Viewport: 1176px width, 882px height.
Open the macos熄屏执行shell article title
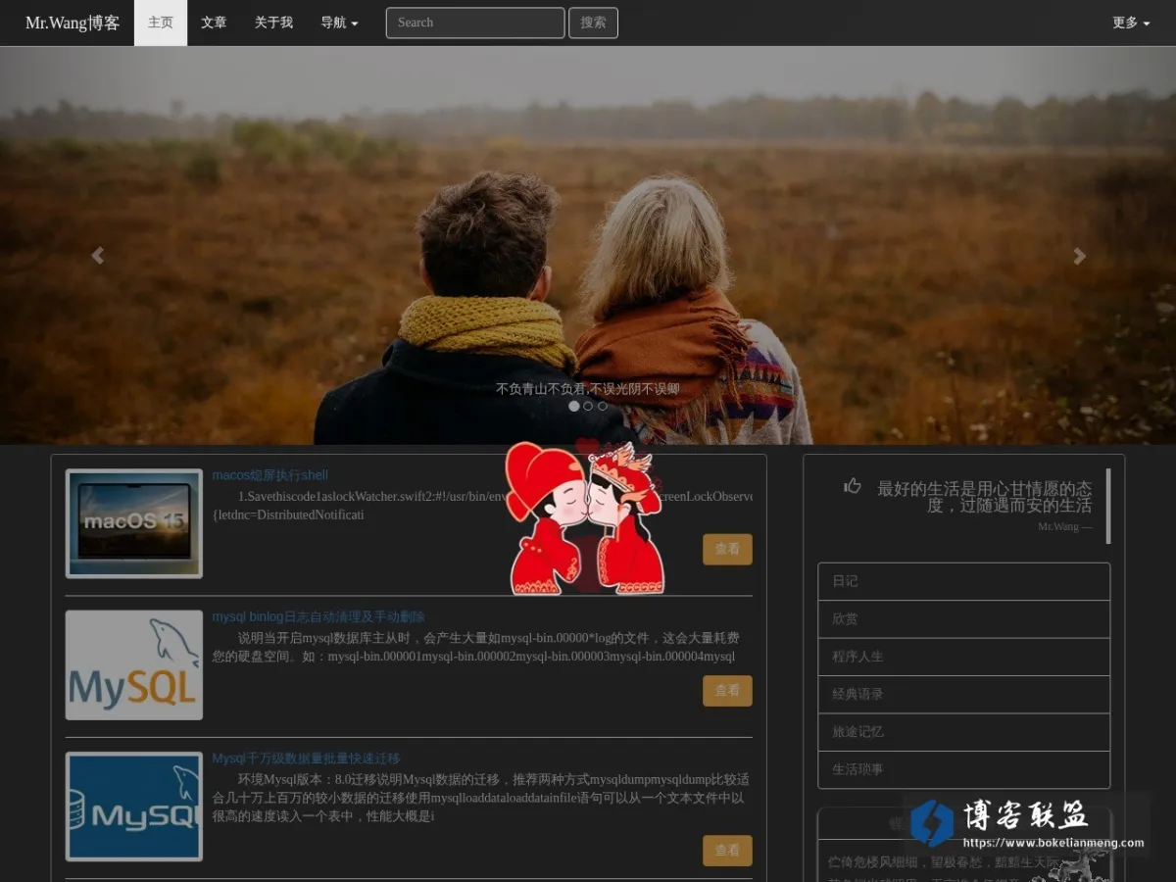click(x=270, y=475)
